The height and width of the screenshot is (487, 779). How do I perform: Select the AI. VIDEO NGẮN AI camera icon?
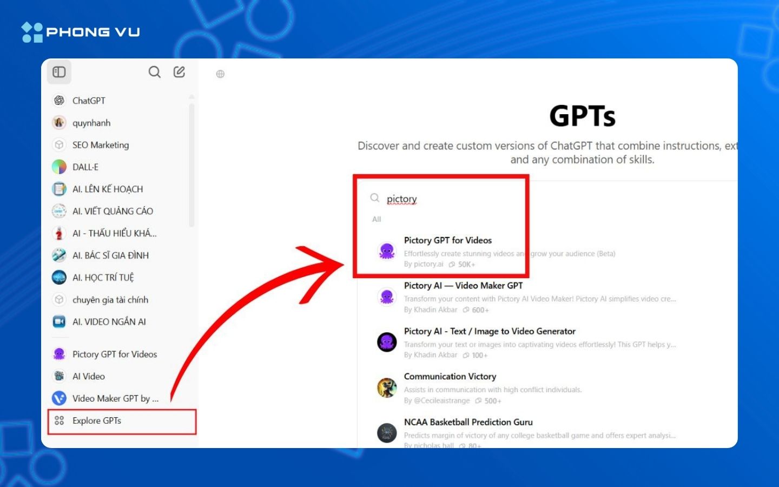pos(59,322)
